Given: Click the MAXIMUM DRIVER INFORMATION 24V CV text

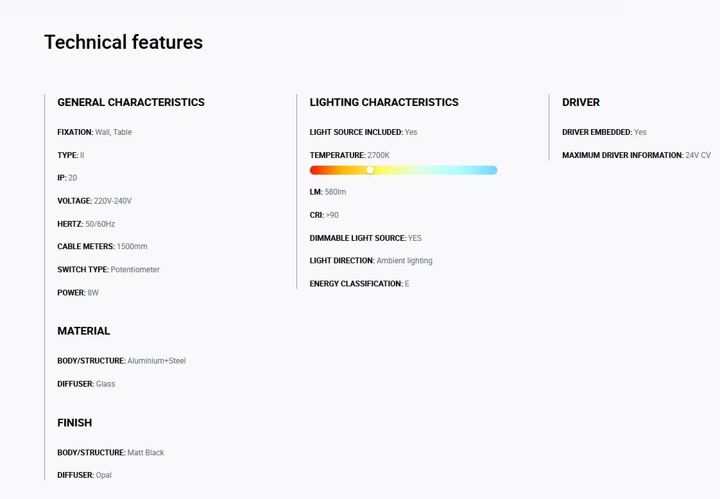Looking at the screenshot, I should [637, 155].
